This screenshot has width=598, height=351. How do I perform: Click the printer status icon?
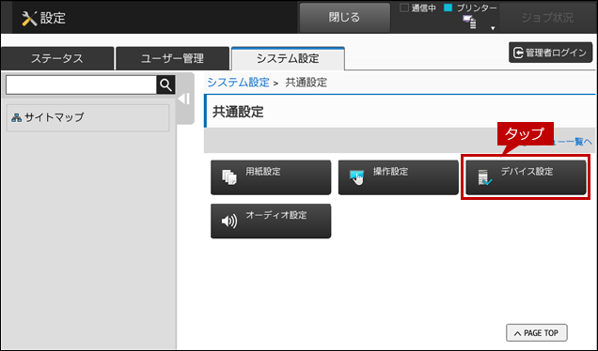point(469,23)
